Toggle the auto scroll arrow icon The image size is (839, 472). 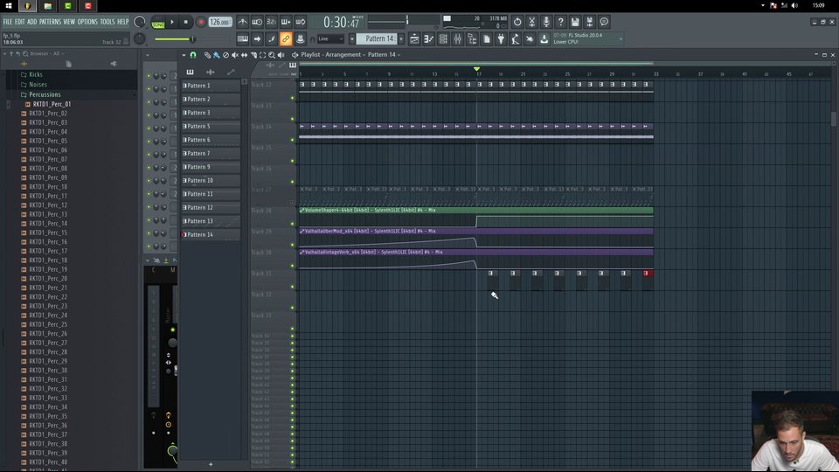click(x=257, y=39)
